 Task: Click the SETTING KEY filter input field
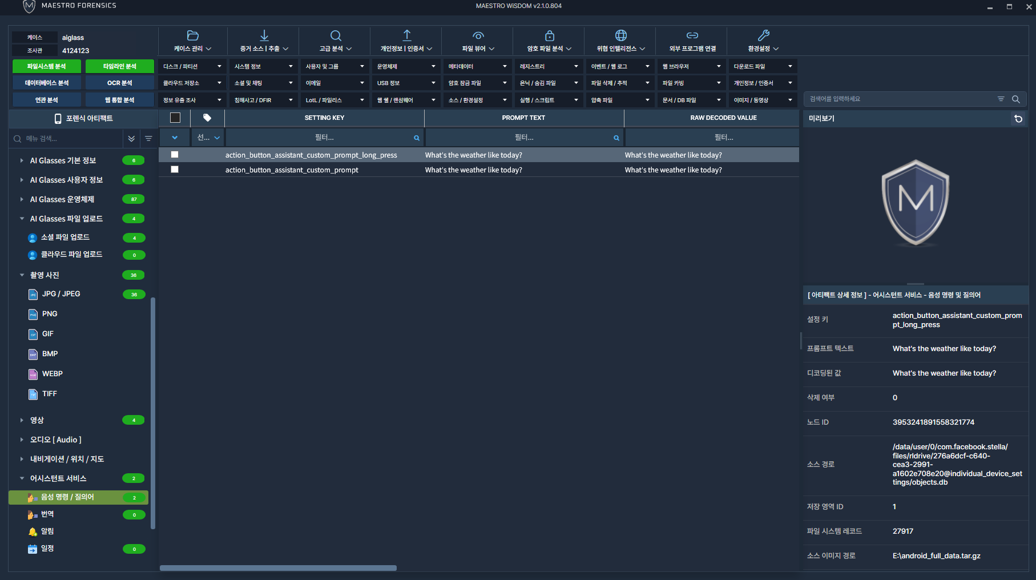pos(324,138)
